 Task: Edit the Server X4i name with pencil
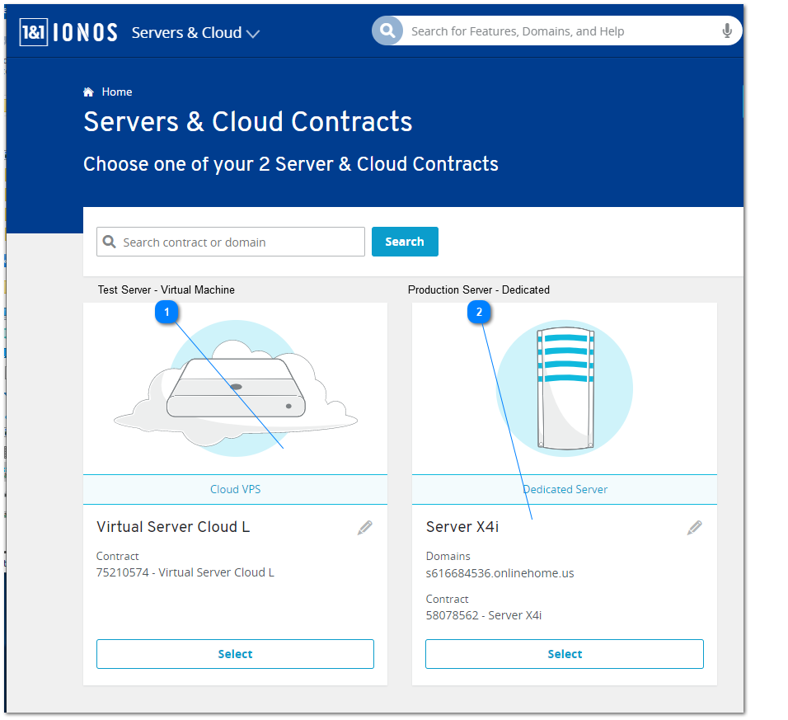pos(695,528)
